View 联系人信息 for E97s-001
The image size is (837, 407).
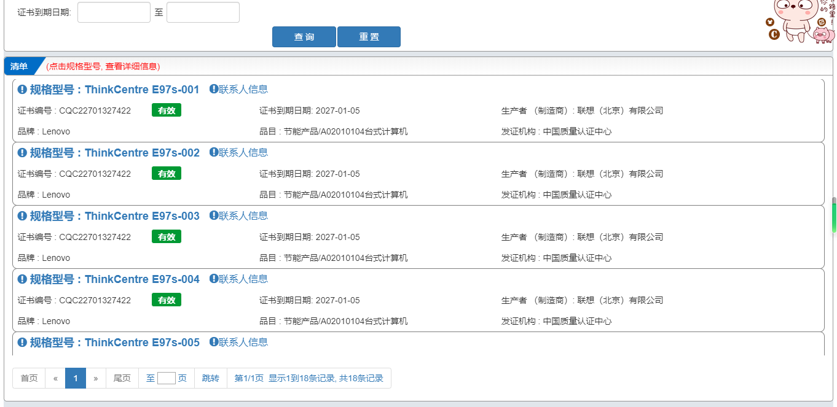tap(243, 89)
